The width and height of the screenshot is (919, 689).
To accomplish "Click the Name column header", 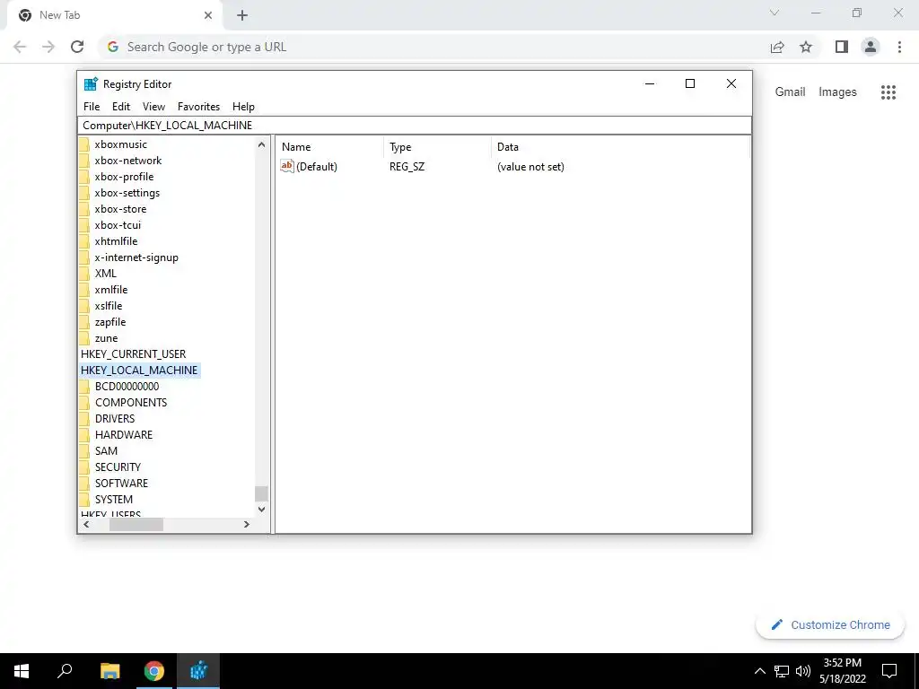I will tap(329, 147).
